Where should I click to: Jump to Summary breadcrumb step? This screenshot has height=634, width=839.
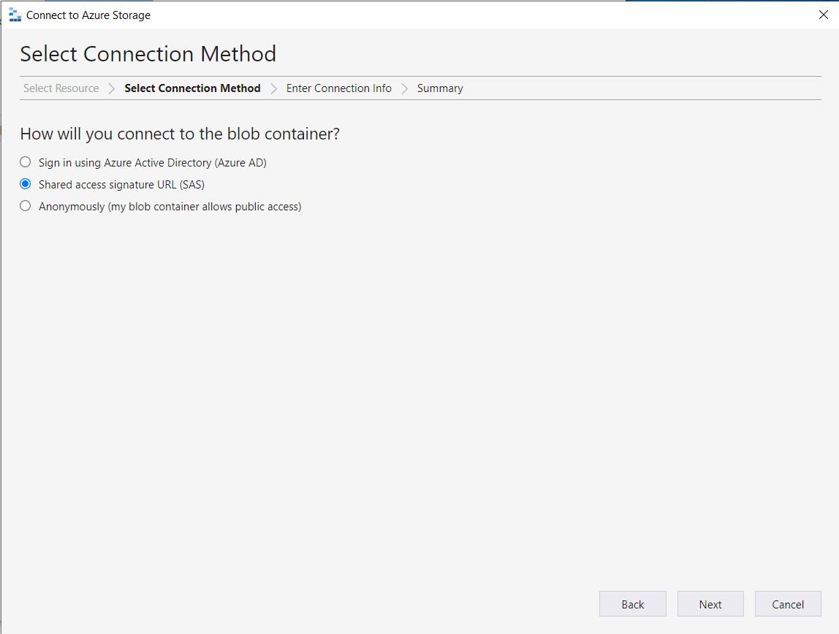440,88
